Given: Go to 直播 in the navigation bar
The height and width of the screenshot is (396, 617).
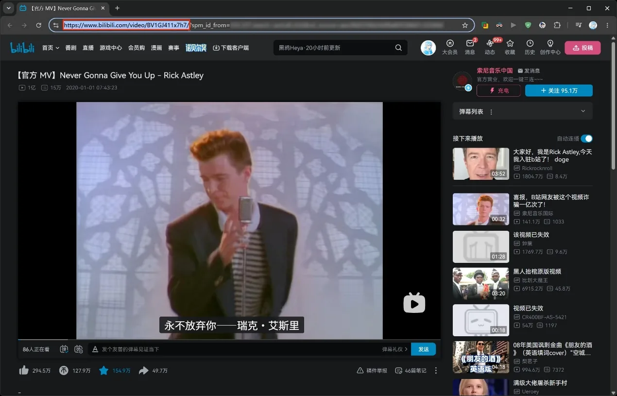Looking at the screenshot, I should click(88, 48).
